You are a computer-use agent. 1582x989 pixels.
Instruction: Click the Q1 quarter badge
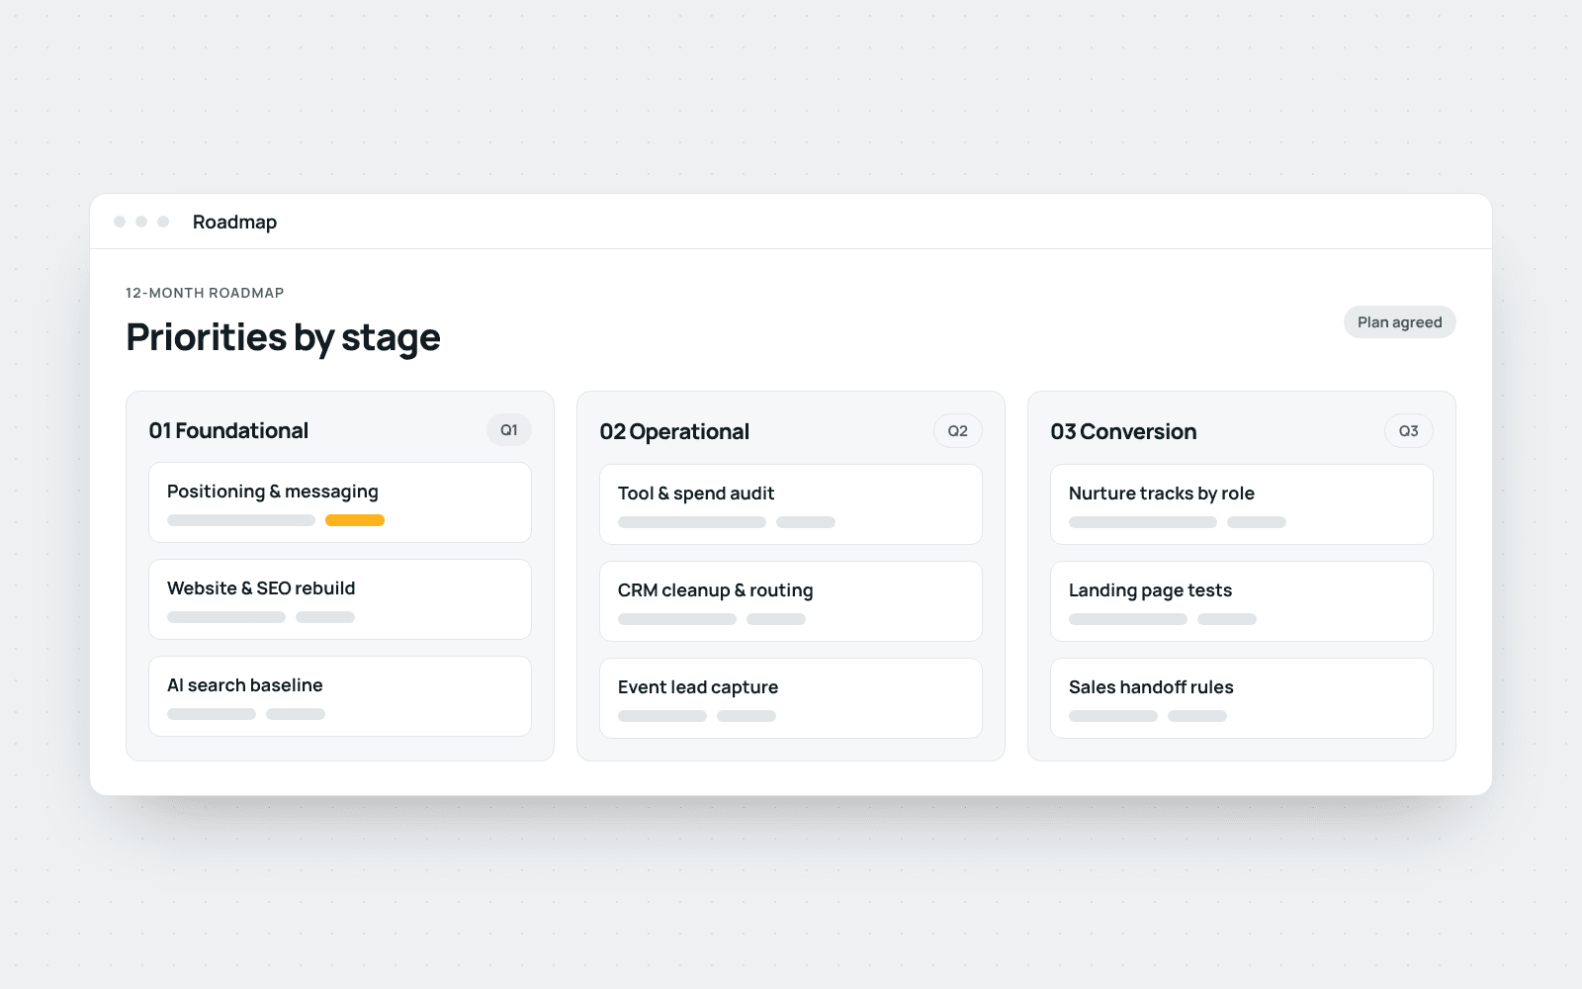click(509, 430)
